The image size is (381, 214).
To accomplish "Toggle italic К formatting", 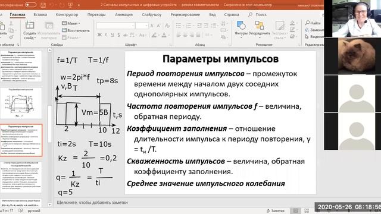I will pos(106,35).
